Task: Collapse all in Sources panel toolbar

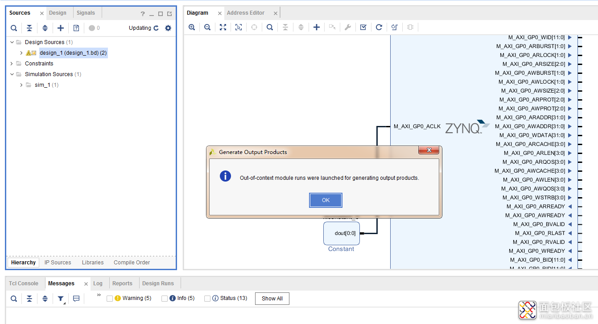Action: pyautogui.click(x=29, y=28)
